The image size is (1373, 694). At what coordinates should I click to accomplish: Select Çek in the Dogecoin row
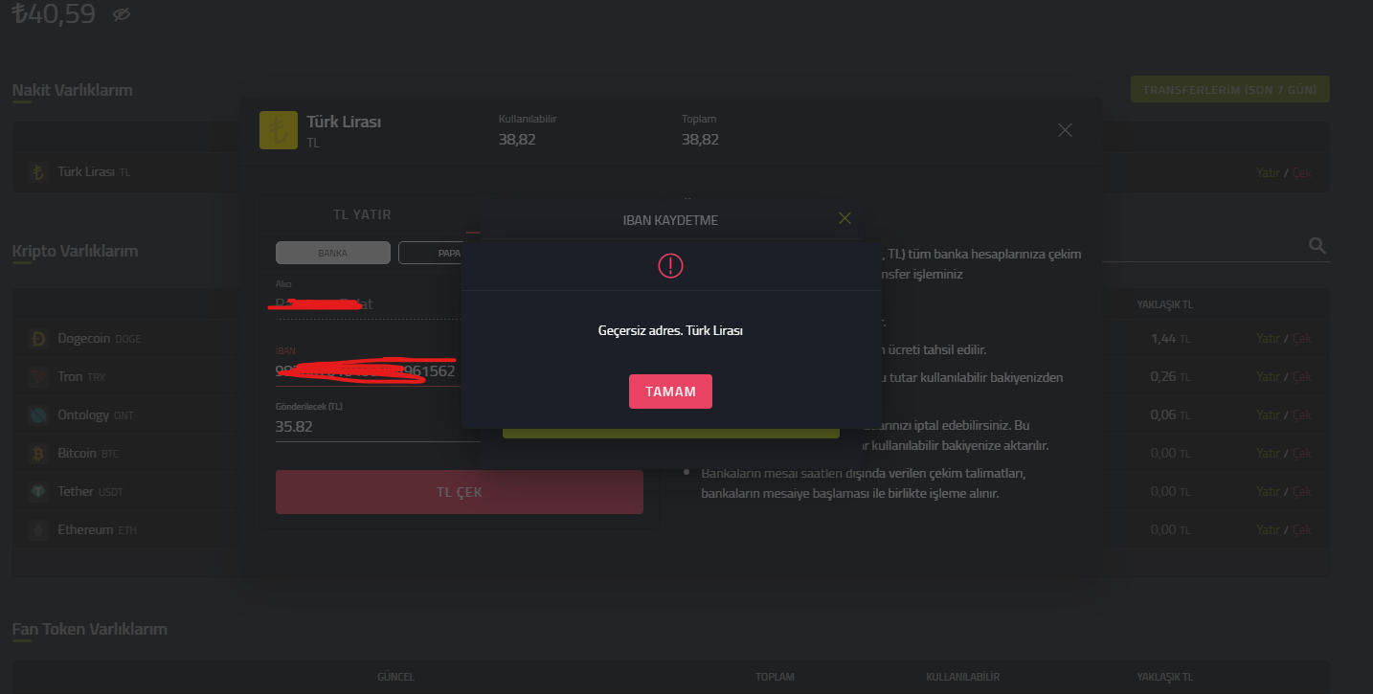1302,339
